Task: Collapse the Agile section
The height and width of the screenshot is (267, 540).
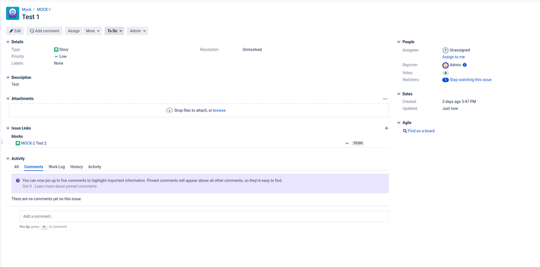Action: point(399,122)
